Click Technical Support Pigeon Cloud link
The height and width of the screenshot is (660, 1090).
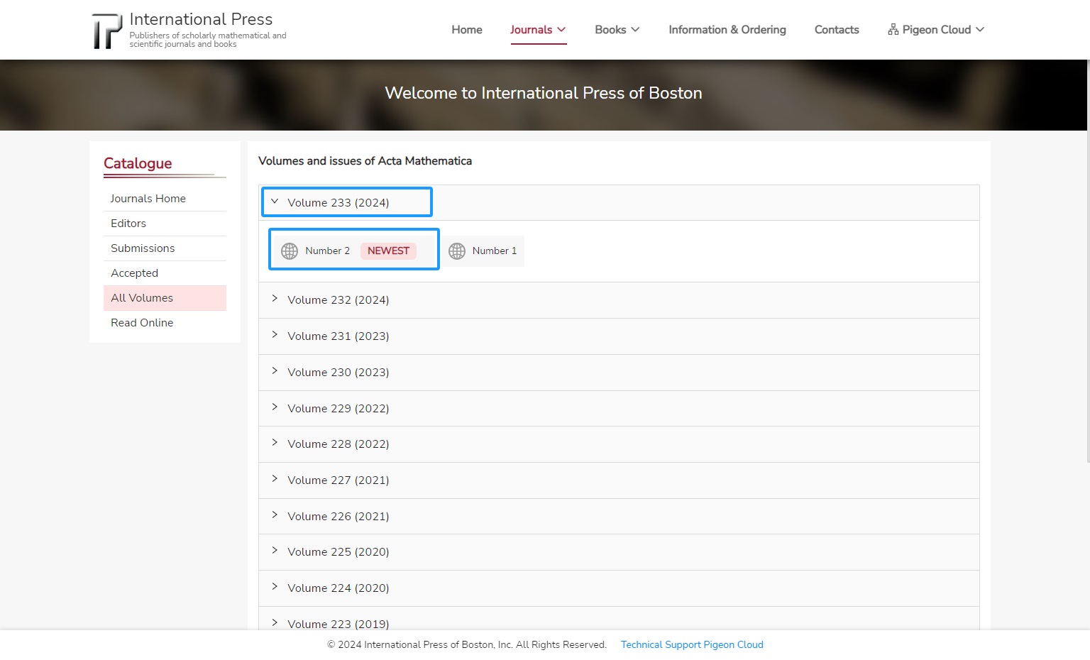pyautogui.click(x=692, y=644)
